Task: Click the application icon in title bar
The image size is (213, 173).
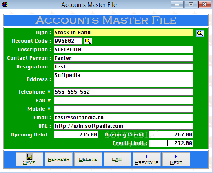Action: pyautogui.click(x=4, y=4)
